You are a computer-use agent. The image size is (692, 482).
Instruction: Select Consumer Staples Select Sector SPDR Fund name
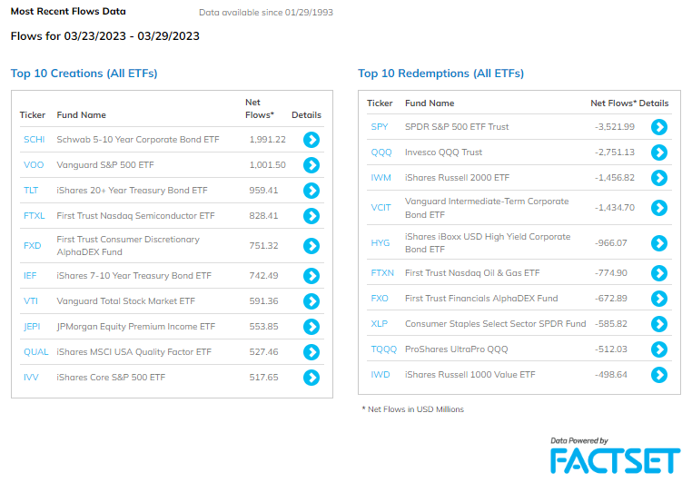[x=495, y=324]
